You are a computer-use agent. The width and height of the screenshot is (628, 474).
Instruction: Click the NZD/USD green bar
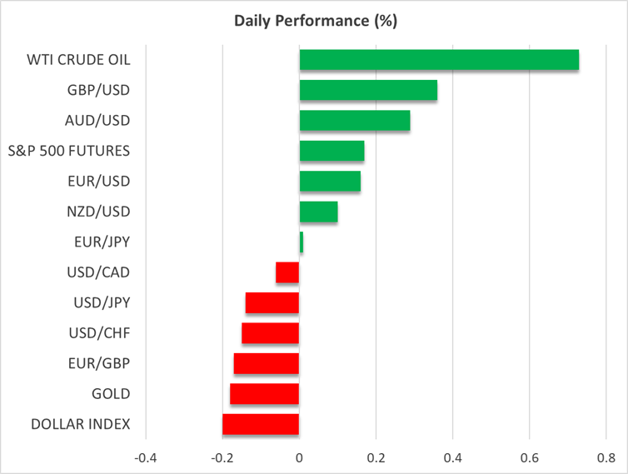(318, 212)
